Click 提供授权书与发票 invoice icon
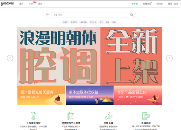Image resolution: width=181 pixels, height=130 pixels. click(x=71, y=116)
